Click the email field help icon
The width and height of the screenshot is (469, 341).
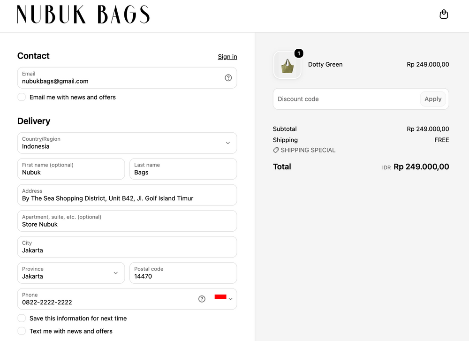[228, 78]
